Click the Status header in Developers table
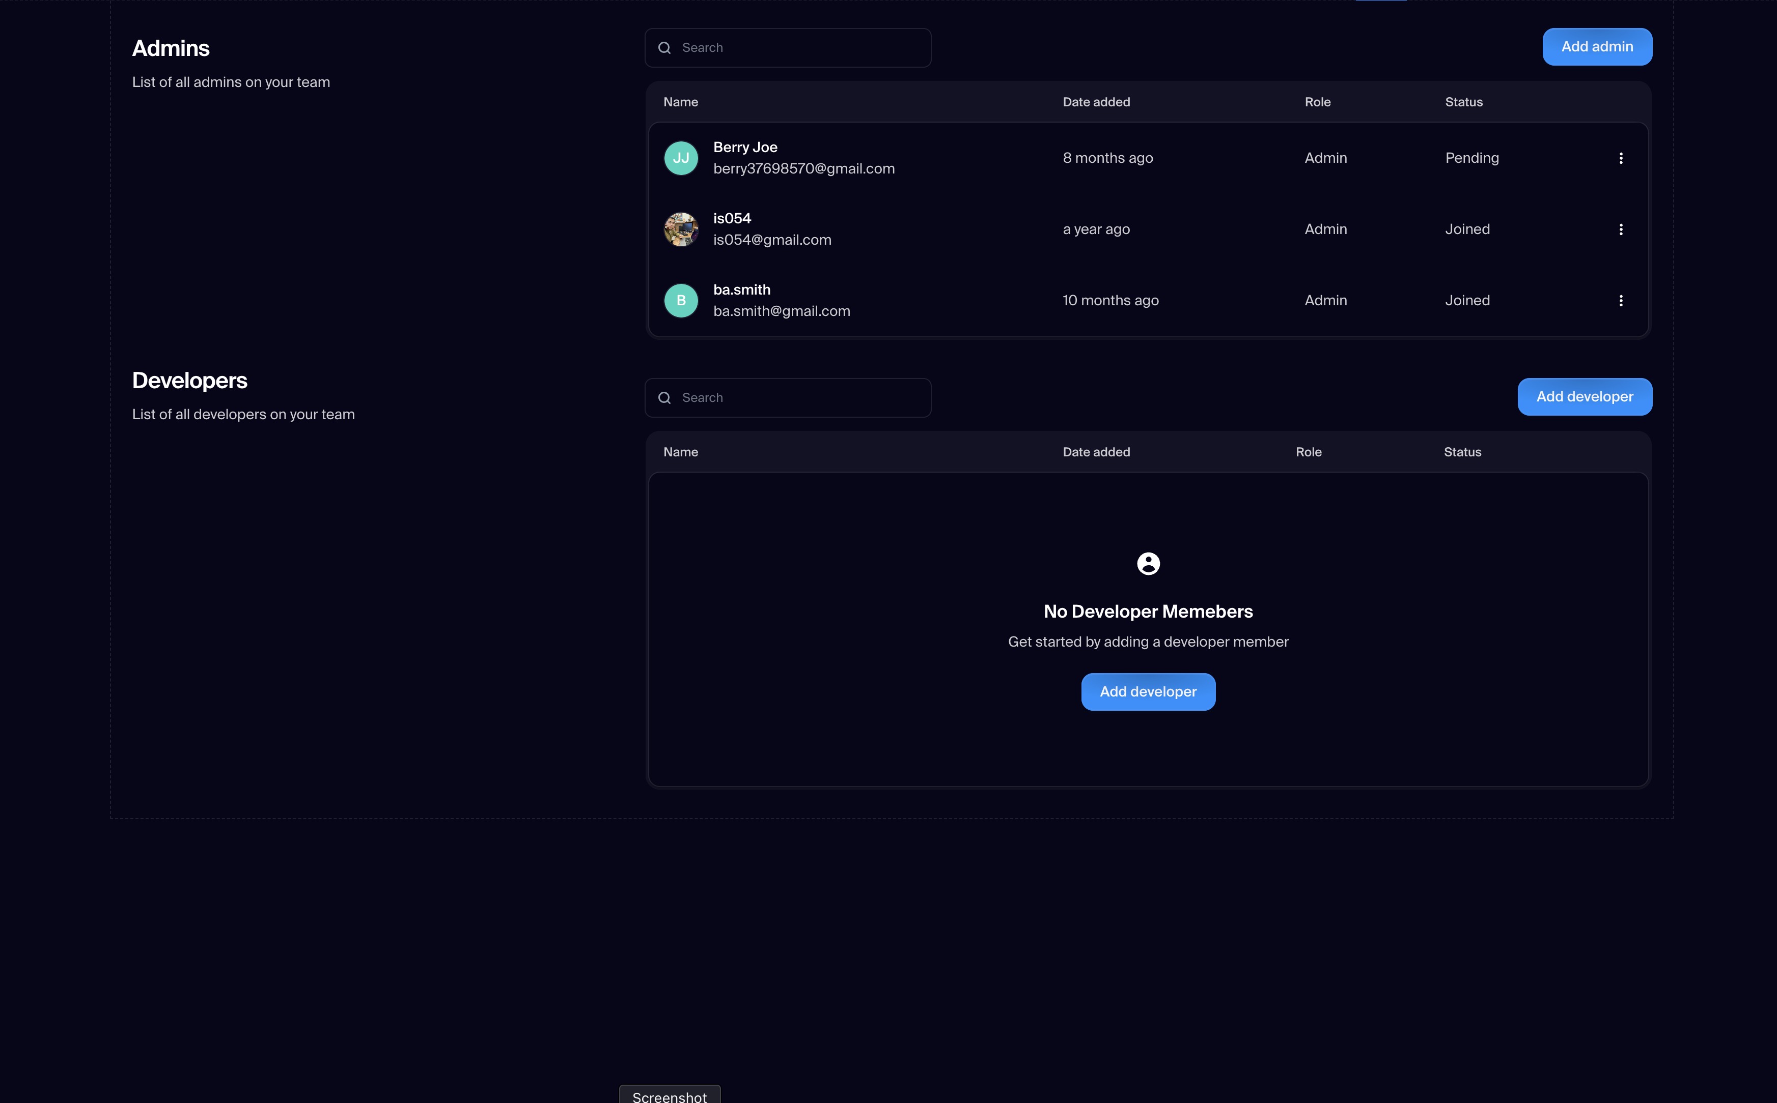The height and width of the screenshot is (1103, 1777). click(1462, 452)
